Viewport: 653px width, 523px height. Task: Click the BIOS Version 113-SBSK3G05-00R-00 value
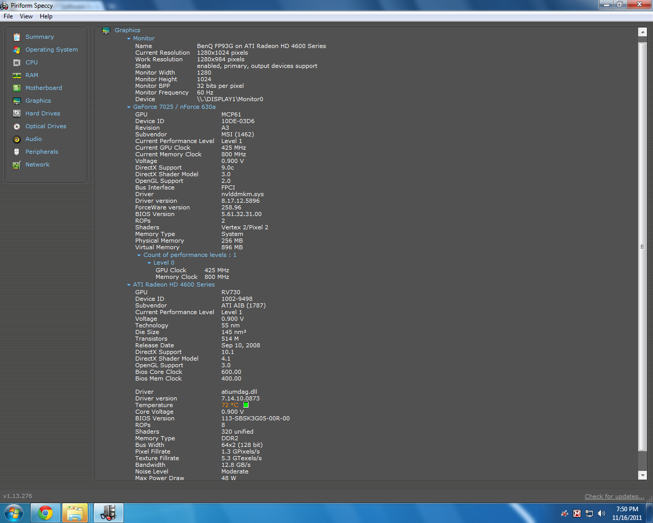[x=256, y=418]
